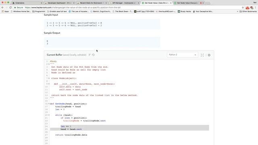Click the browser forward arrow
This screenshot has width=258, height=145.
(6, 8)
